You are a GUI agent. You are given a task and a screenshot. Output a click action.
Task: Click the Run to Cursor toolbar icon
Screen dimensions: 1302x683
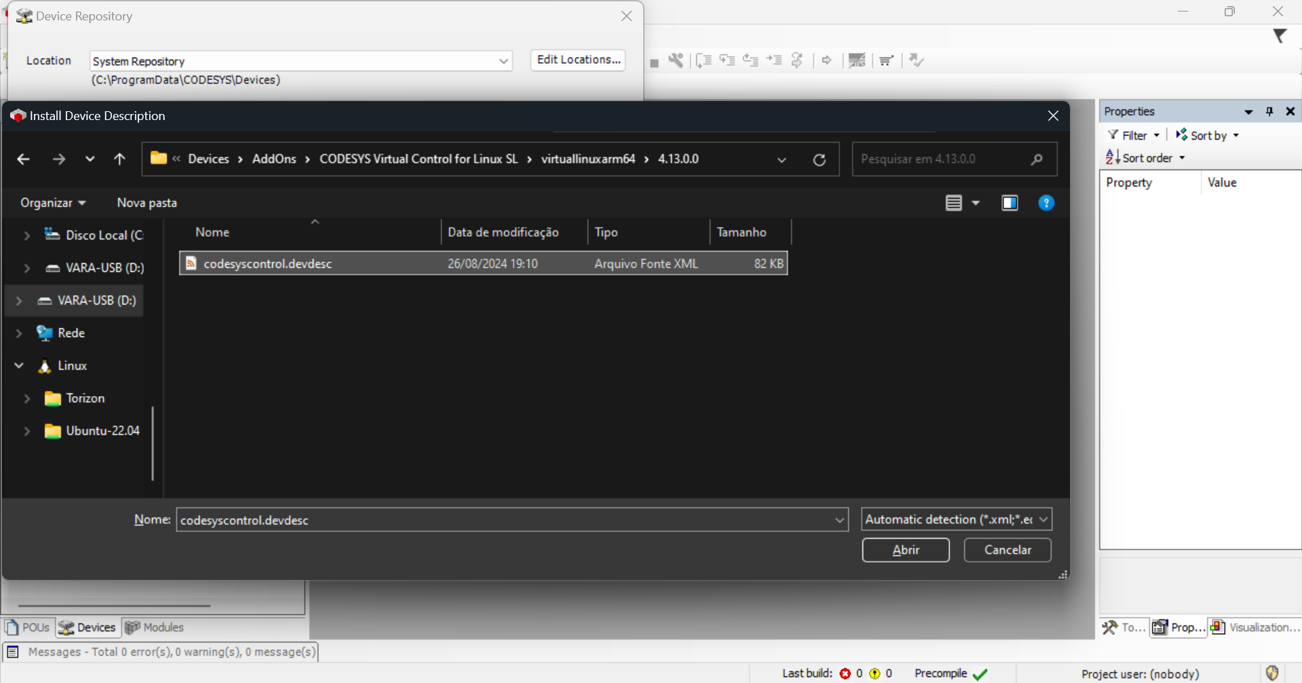(x=774, y=60)
